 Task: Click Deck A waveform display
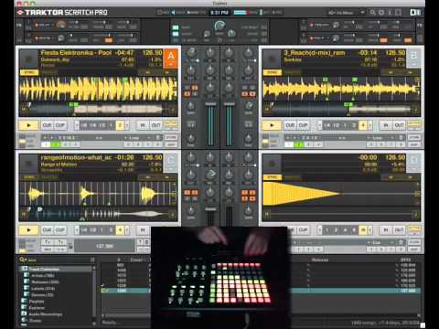click(x=98, y=89)
